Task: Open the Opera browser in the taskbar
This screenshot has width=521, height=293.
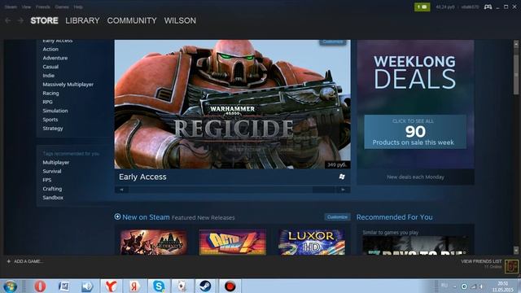Action: click(40, 286)
